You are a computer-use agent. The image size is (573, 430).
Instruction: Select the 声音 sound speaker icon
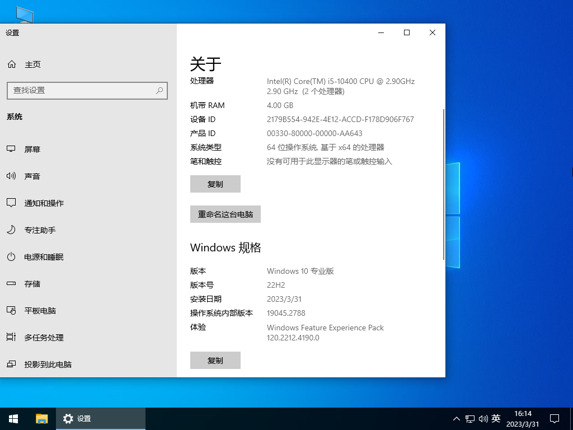(x=11, y=176)
